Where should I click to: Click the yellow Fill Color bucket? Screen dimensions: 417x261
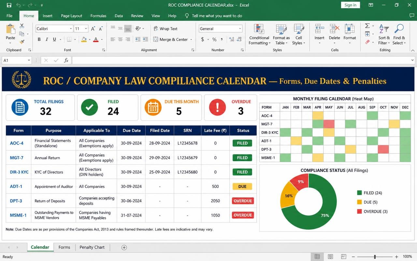(x=84, y=39)
